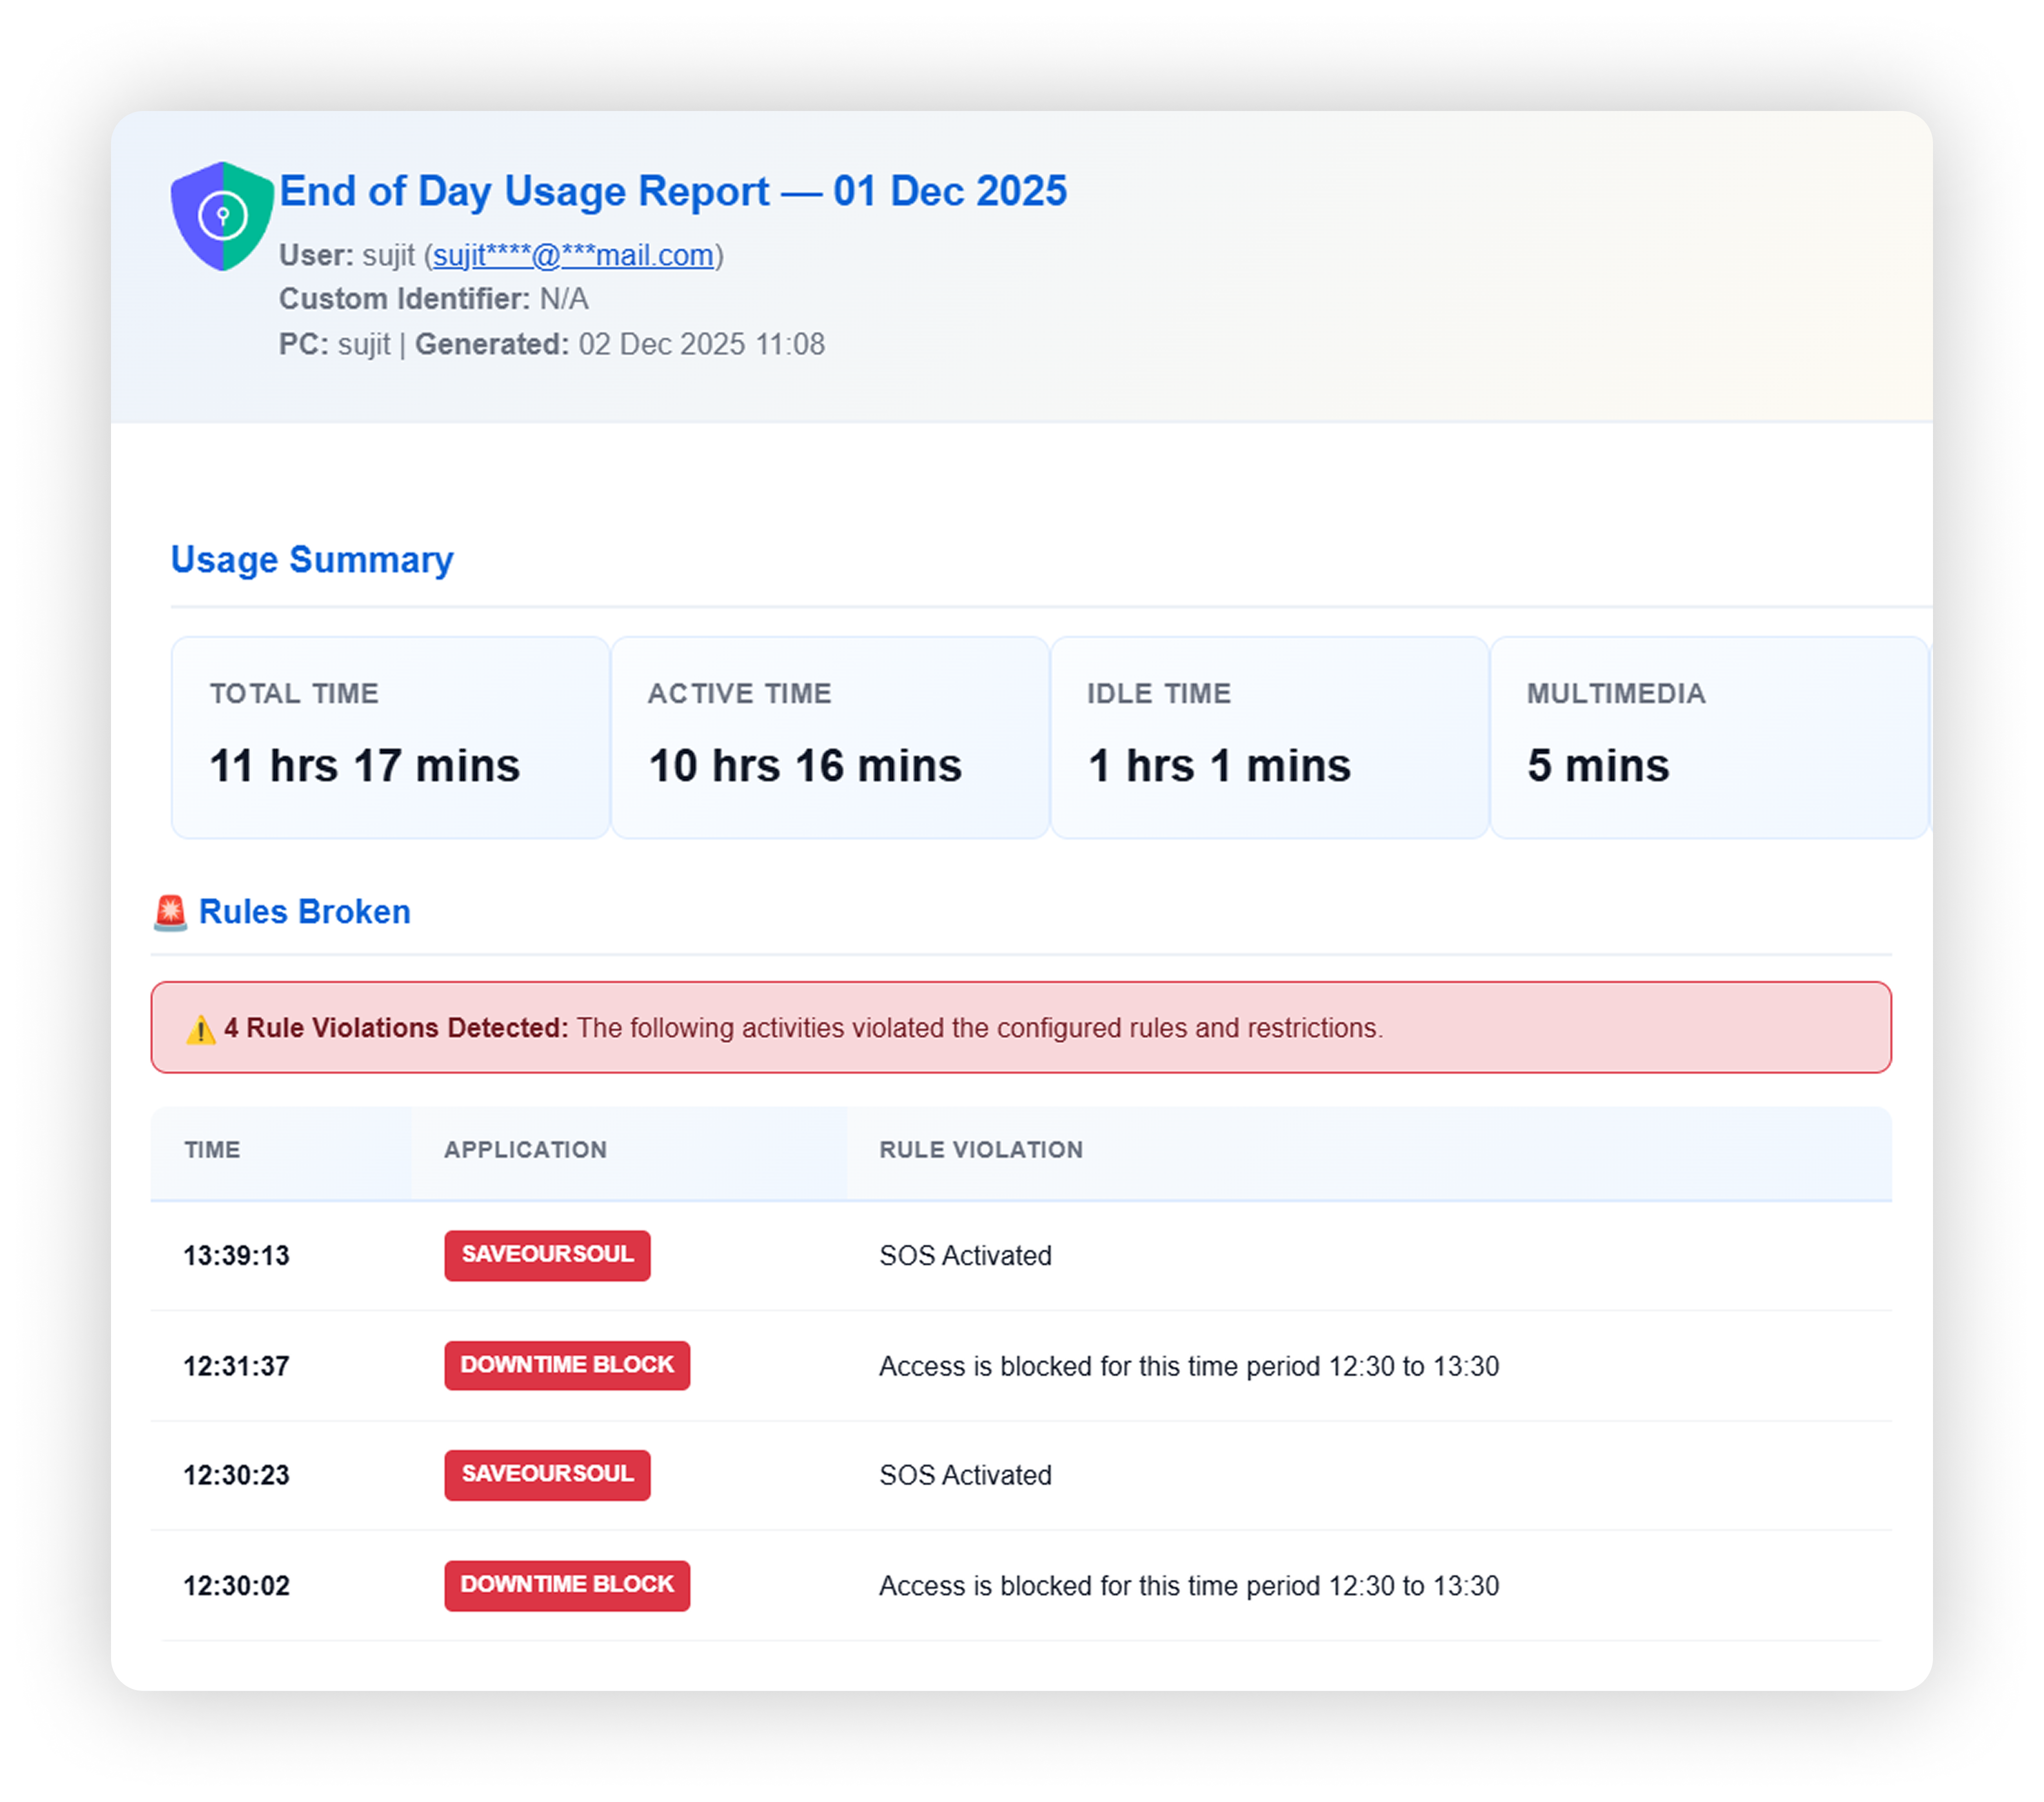Select the Active Time summary card
The width and height of the screenshot is (2044, 1802).
830,737
